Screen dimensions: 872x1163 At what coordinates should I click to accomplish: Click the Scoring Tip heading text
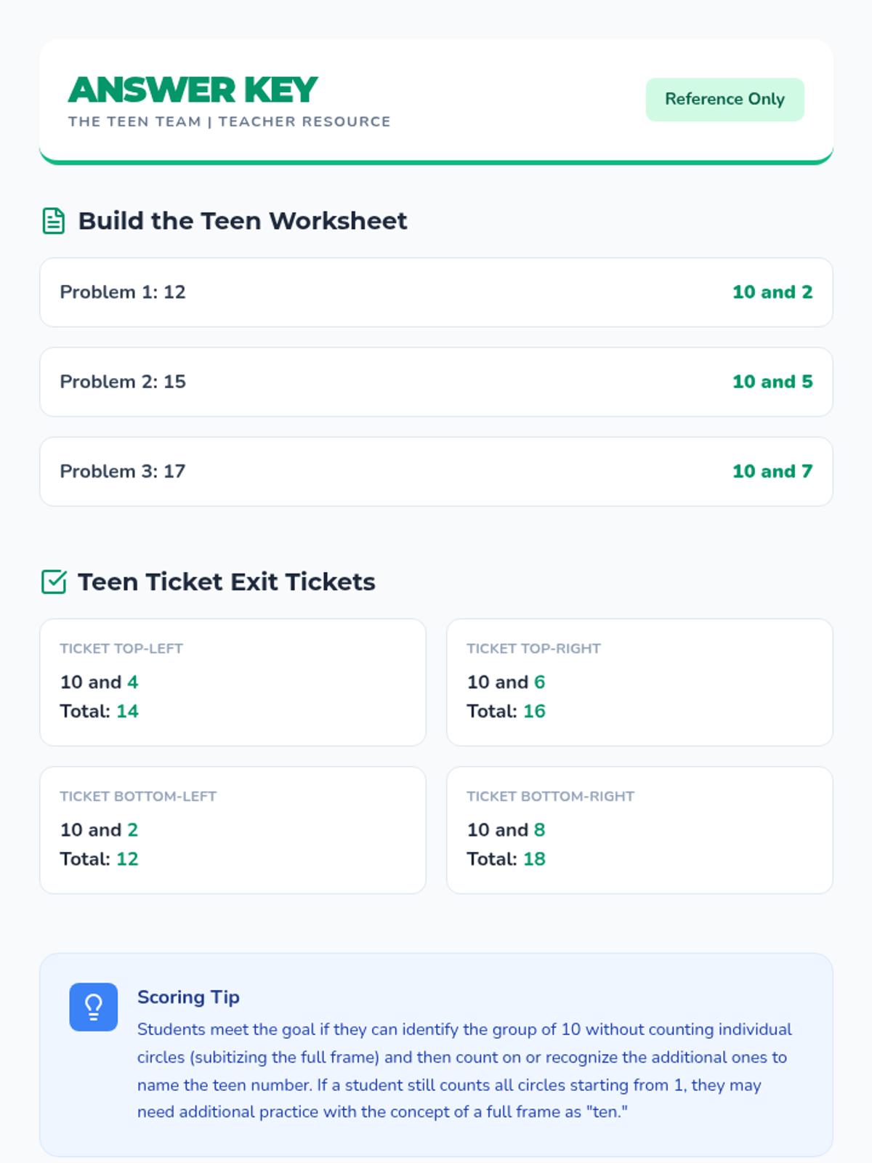coord(188,997)
